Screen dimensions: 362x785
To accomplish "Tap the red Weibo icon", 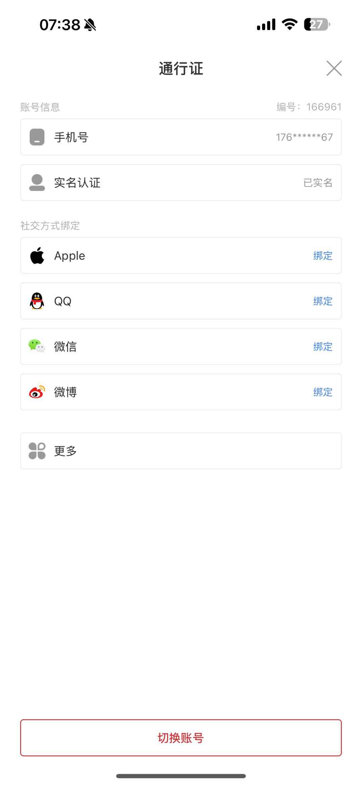I will (x=37, y=392).
